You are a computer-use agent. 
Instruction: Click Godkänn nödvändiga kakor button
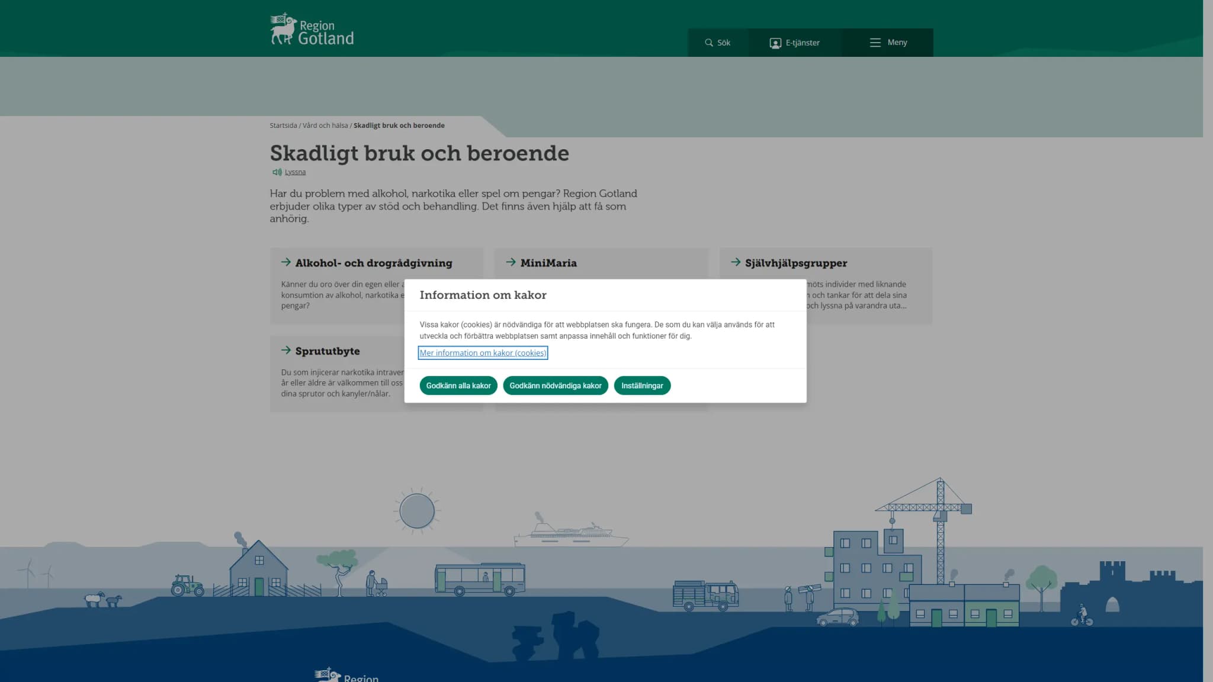pyautogui.click(x=556, y=385)
